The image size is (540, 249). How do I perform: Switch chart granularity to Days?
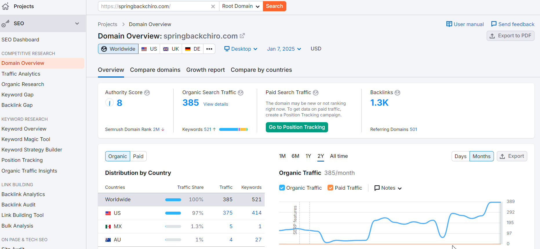click(460, 156)
